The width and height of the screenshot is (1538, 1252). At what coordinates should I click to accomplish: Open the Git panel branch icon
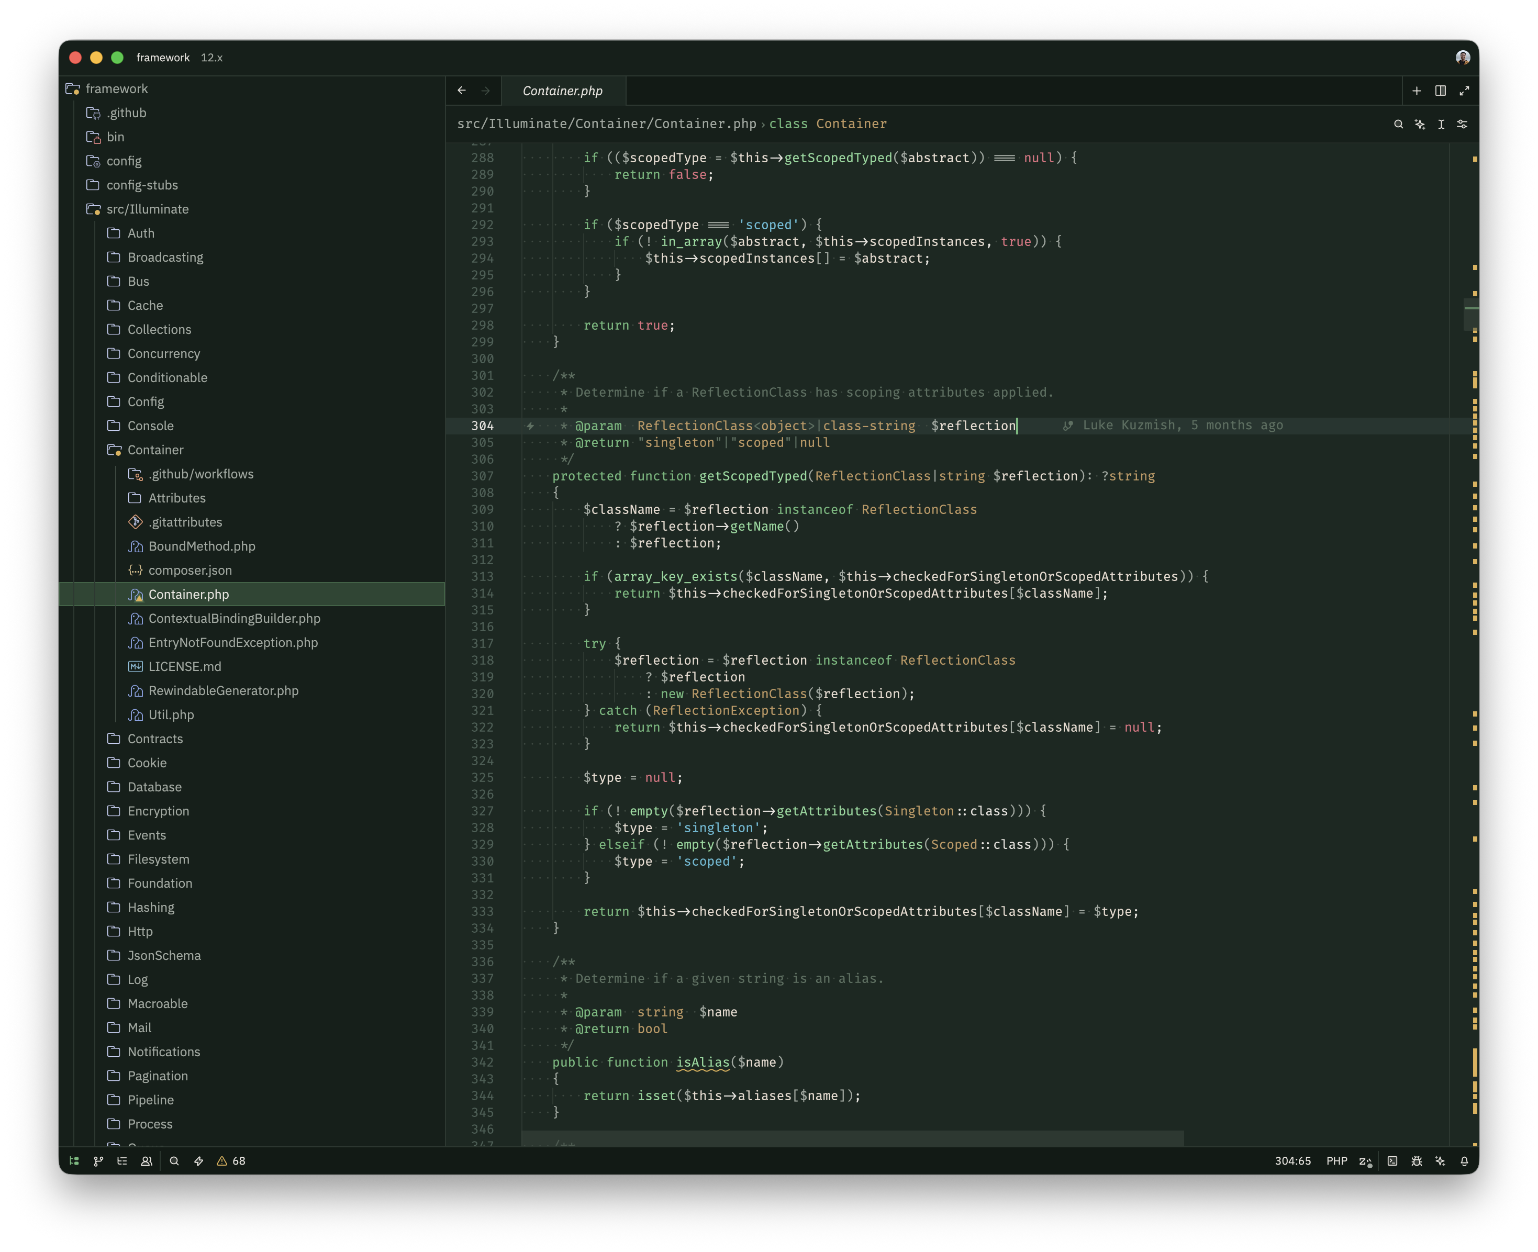[98, 1161]
